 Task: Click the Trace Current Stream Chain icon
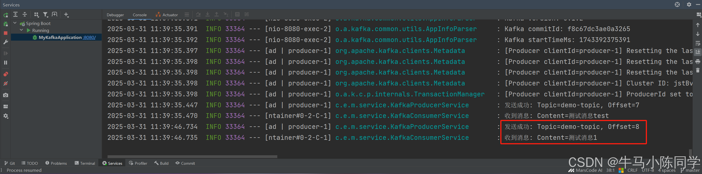247,14
